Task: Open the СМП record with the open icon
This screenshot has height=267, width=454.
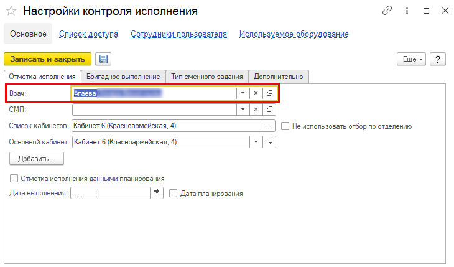Action: (269, 110)
